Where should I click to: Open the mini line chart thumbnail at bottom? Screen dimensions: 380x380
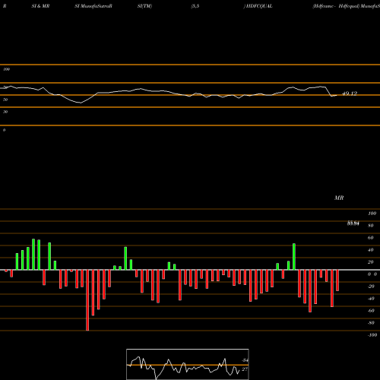pos(188,364)
